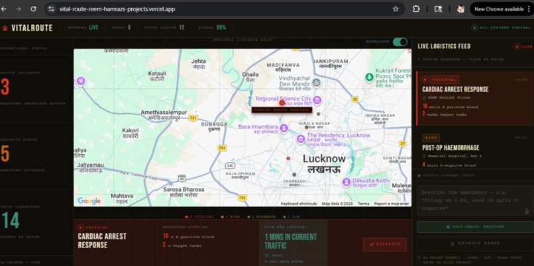This screenshot has width=534, height=266.
Task: Click the Kukrail Forest Picnic Spot marker
Action: pyautogui.click(x=369, y=77)
